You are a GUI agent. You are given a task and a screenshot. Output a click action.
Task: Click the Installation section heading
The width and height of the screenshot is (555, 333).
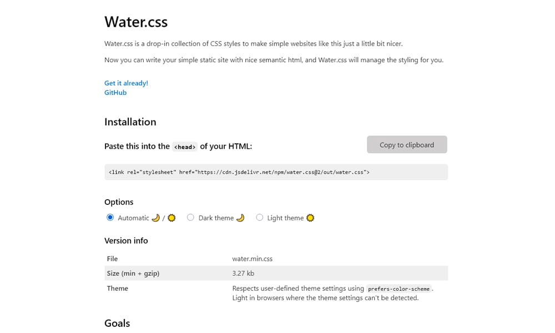point(130,122)
